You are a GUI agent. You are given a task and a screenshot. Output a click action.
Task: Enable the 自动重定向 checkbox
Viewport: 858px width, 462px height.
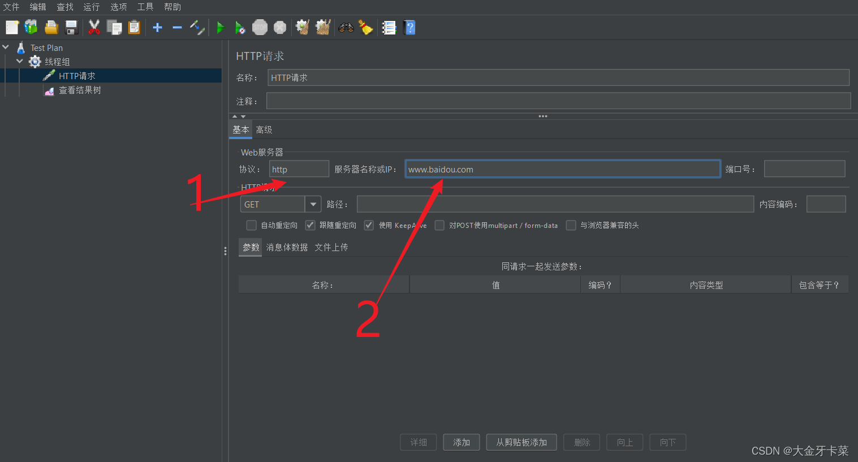[252, 225]
